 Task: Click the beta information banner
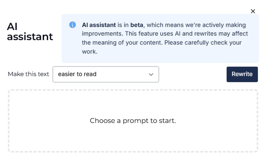tap(160, 38)
